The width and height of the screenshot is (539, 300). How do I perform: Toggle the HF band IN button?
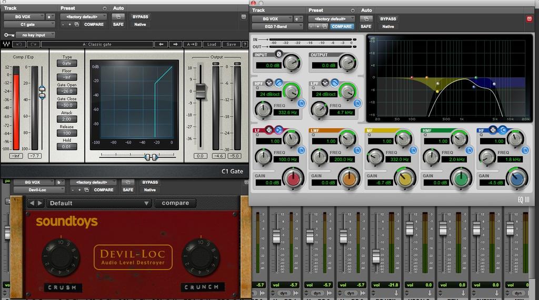[x=525, y=150]
